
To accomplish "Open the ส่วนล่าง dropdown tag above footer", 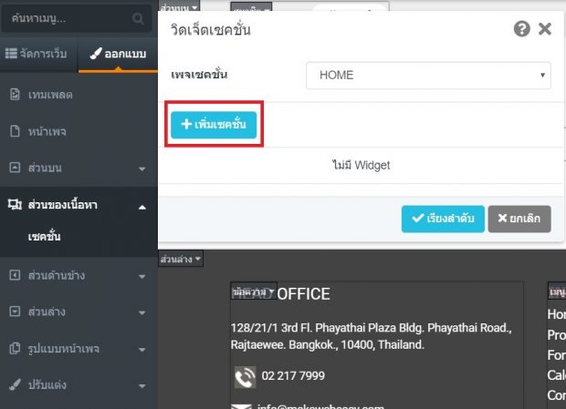I will pos(181,259).
